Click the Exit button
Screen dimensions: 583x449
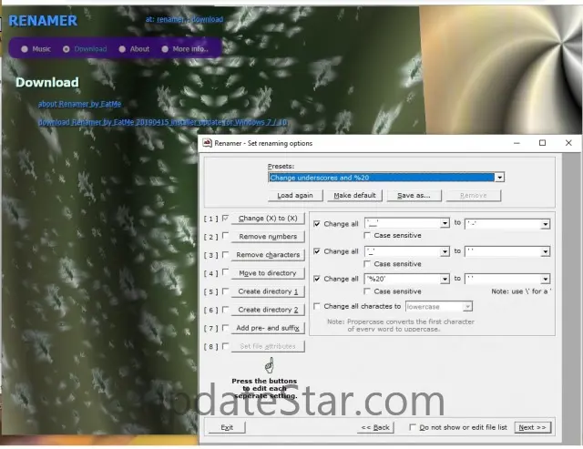(x=227, y=427)
